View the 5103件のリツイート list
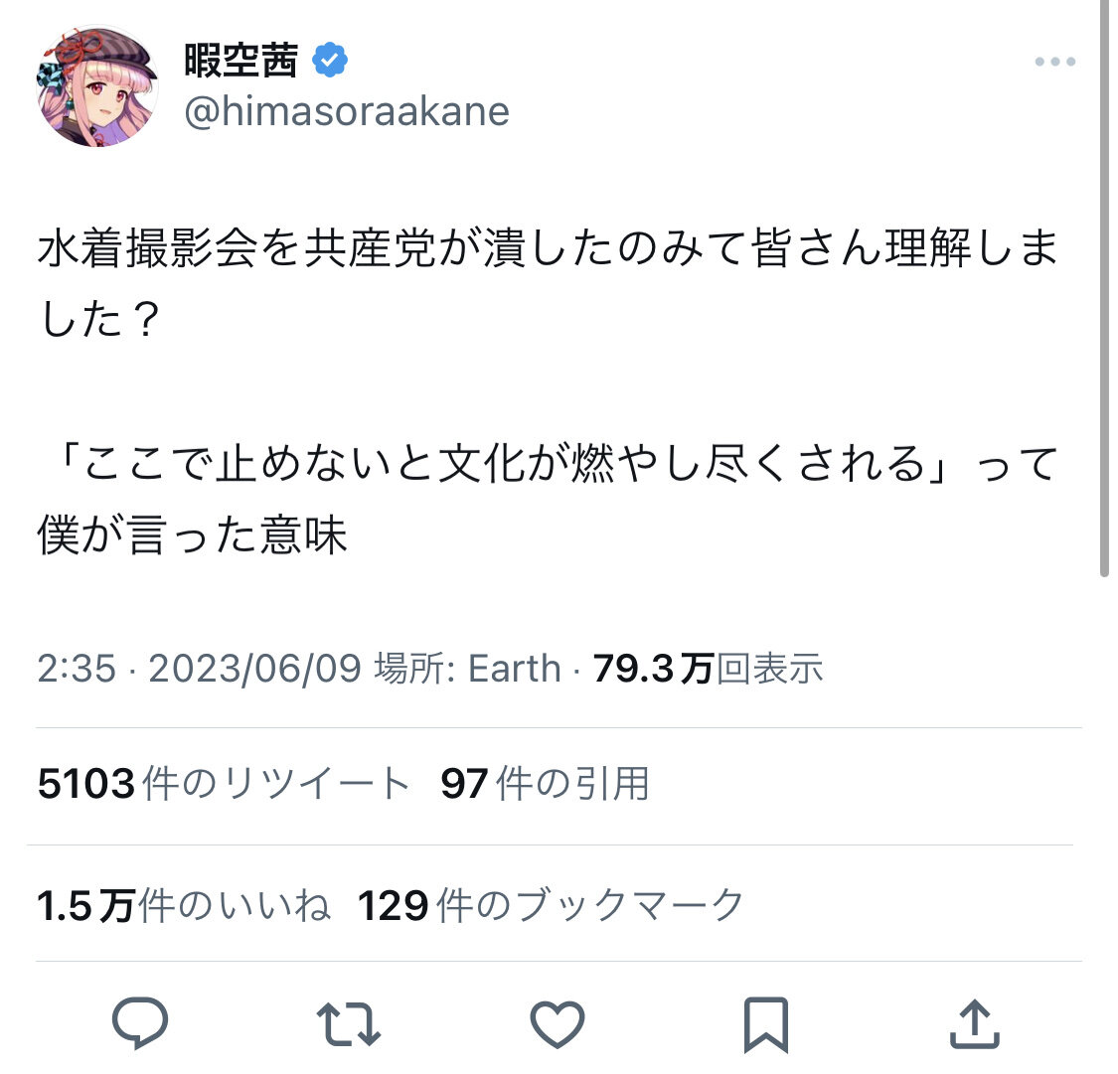The image size is (1118, 1074). click(224, 783)
